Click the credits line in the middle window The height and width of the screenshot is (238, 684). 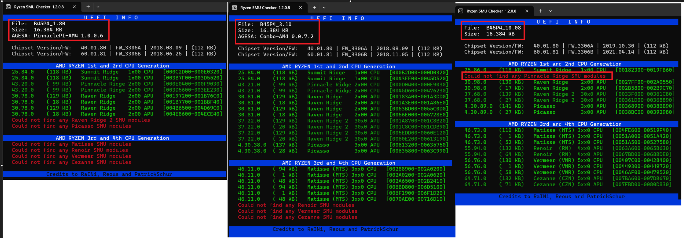[x=336, y=229]
